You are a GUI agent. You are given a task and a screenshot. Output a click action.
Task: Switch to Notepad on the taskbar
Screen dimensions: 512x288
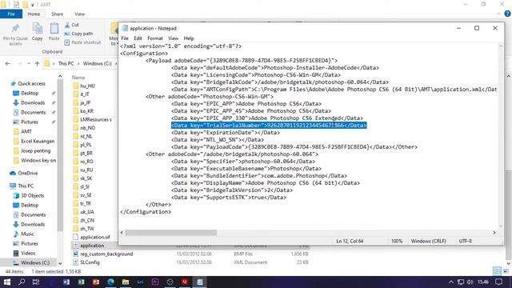pyautogui.click(x=199, y=282)
